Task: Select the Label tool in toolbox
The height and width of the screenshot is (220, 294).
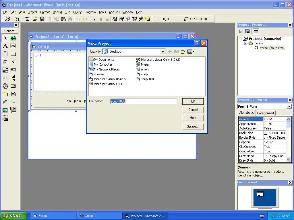Action: pos(5,46)
